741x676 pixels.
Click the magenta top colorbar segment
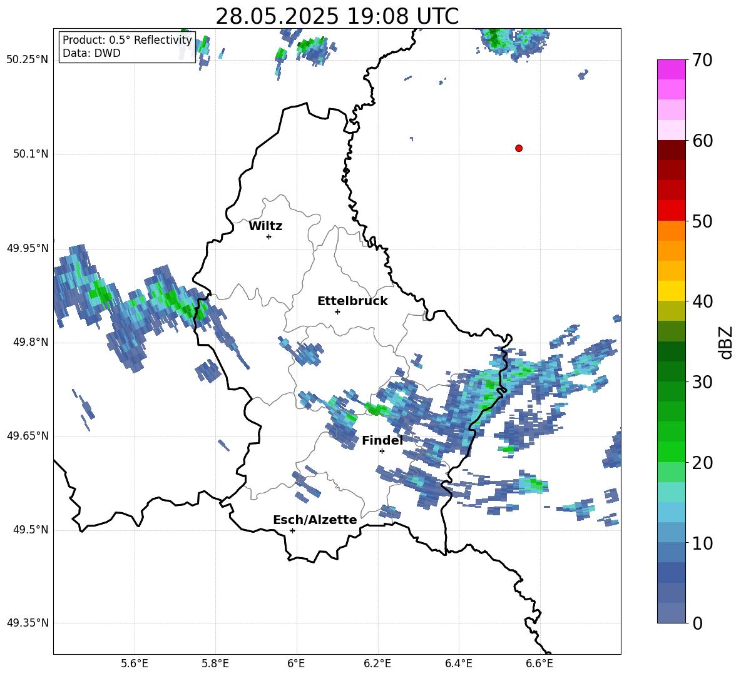pos(671,69)
